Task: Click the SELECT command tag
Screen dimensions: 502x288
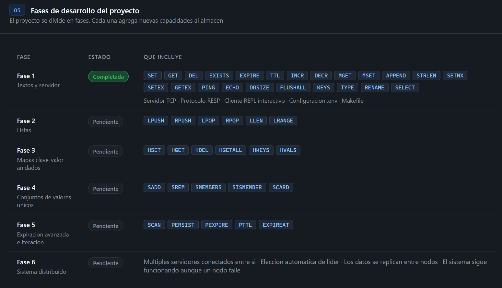Action: 405,87
